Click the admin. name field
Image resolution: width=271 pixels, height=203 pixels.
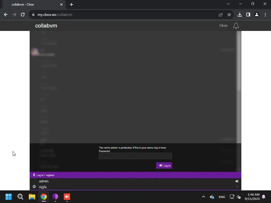pos(136,181)
